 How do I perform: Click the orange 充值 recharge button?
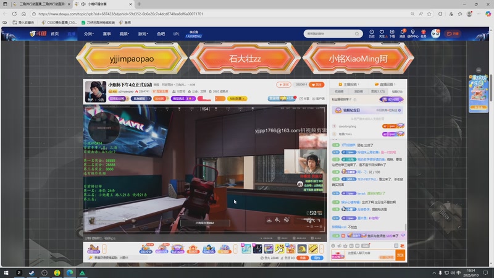point(303,258)
